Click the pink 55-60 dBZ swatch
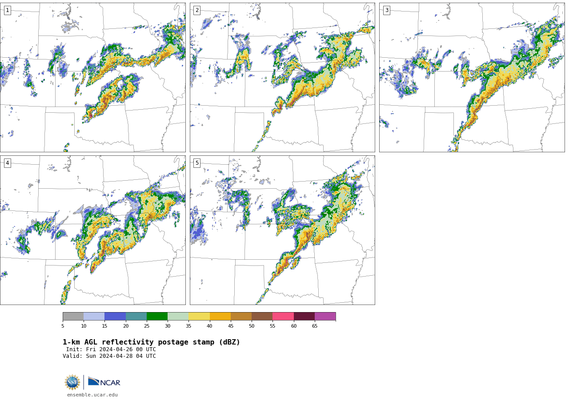This screenshot has height=400, width=569. (x=283, y=317)
